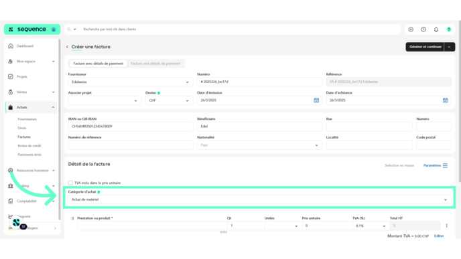This screenshot has height=259, width=461.
Task: Click the Catégorie d'achat info icon
Action: (98, 192)
